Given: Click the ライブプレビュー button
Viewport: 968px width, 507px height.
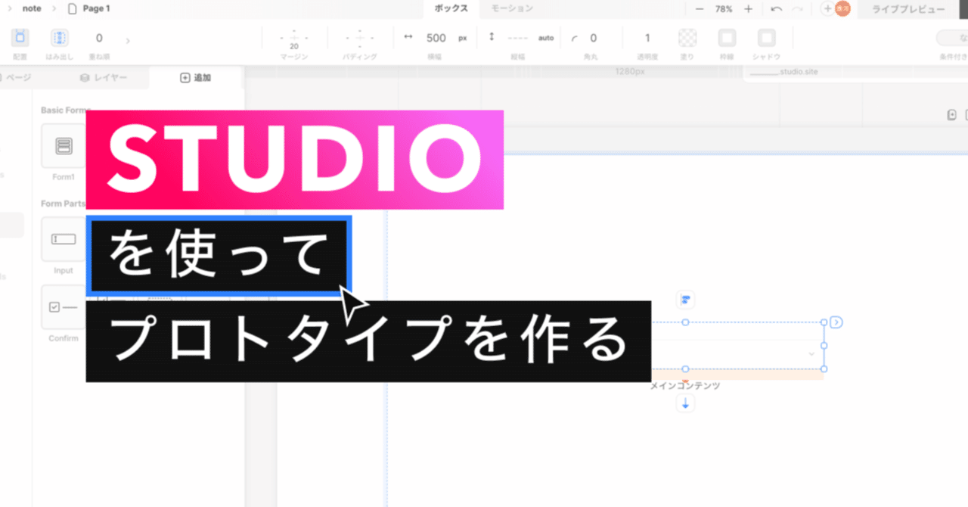Looking at the screenshot, I should tap(908, 9).
